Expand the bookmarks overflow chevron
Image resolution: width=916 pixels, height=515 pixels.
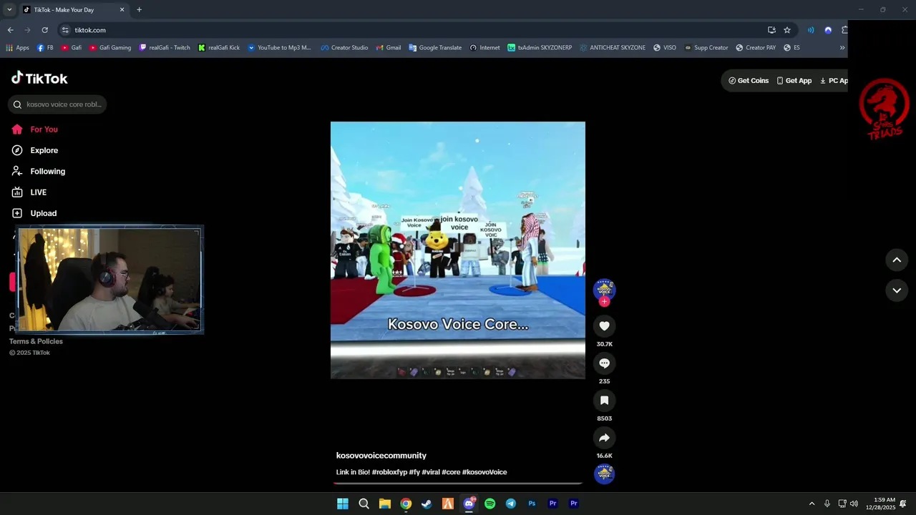click(842, 48)
